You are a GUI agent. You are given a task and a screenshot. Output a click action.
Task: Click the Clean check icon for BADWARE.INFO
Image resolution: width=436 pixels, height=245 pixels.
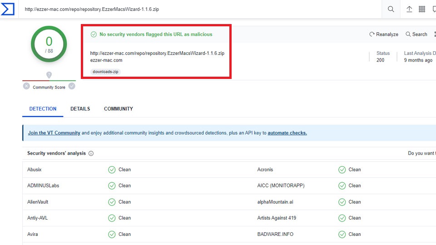(342, 235)
